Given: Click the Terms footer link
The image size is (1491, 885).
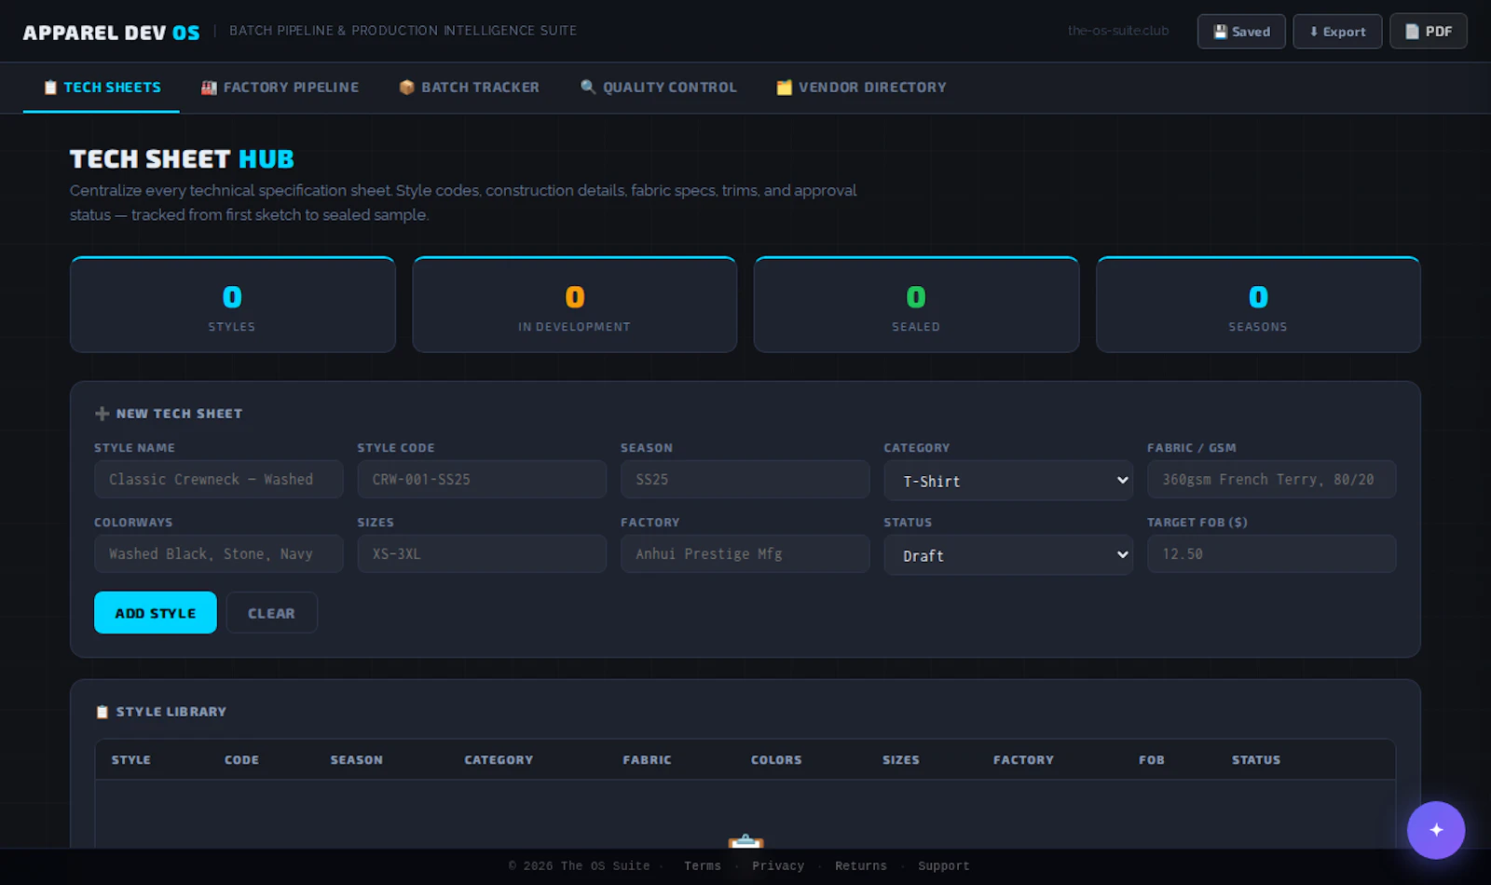Looking at the screenshot, I should [x=703, y=866].
